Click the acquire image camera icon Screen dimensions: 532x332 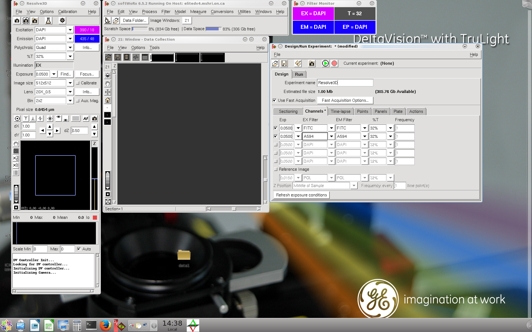(17, 20)
